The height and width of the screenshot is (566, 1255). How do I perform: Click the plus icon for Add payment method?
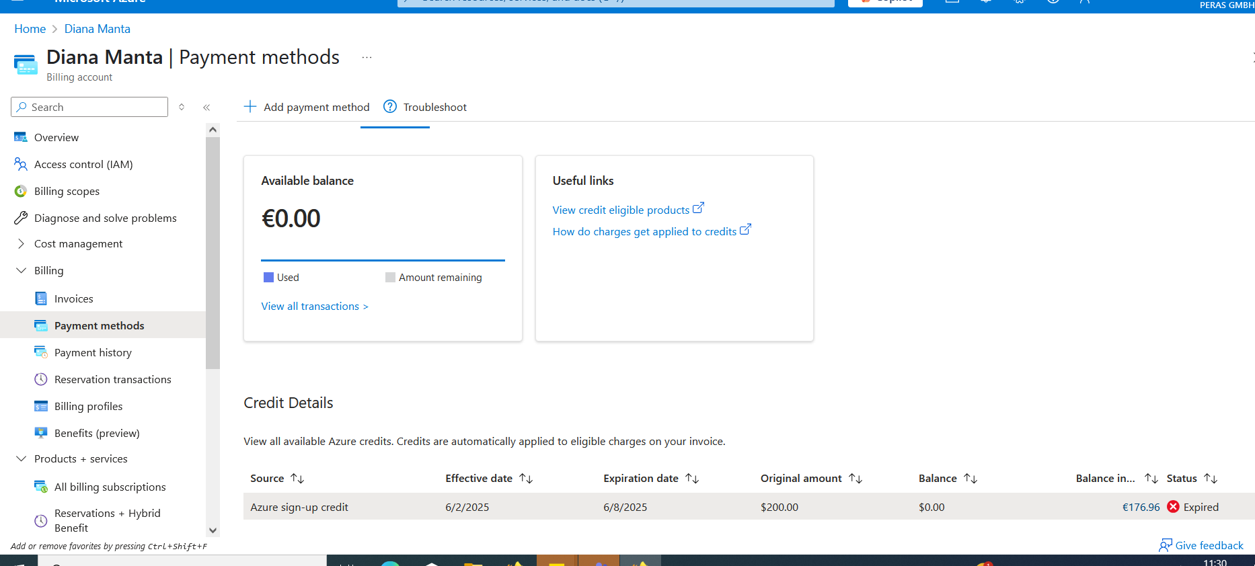[x=250, y=106]
